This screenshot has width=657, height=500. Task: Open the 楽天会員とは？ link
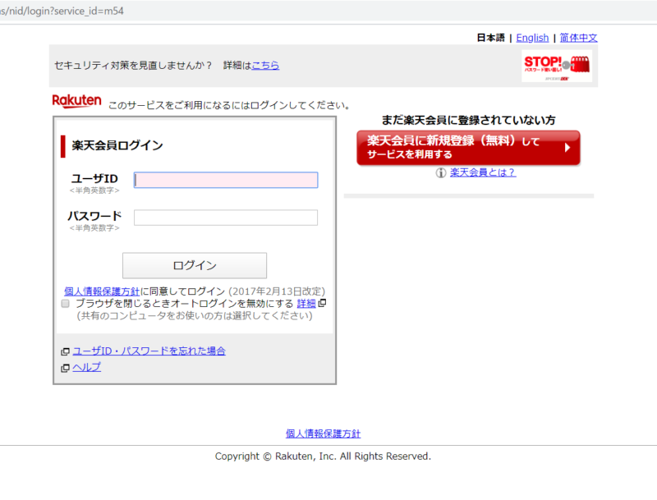coord(483,172)
